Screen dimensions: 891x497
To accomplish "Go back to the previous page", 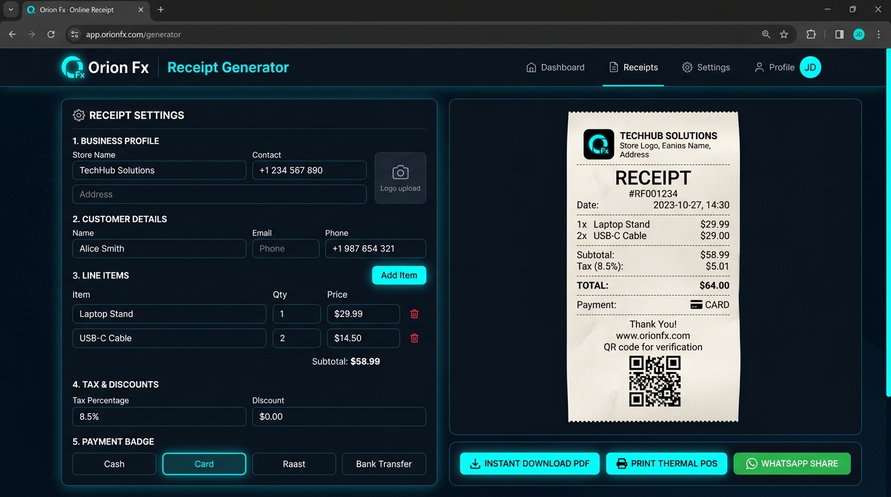I will [x=12, y=34].
